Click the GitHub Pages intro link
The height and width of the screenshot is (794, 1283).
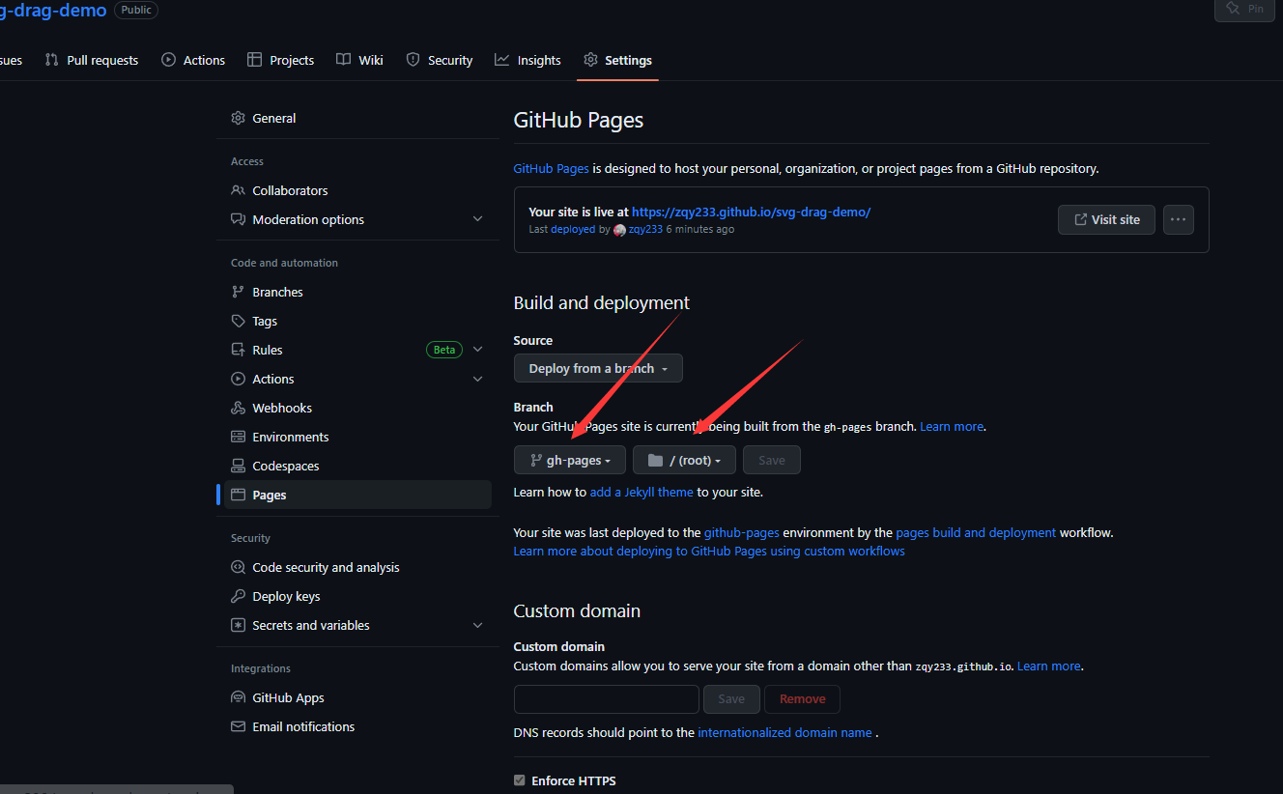tap(551, 168)
